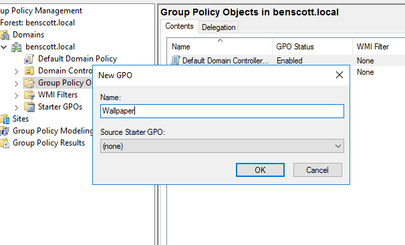
Task: Click the WMI Filters folder icon
Action: [29, 95]
